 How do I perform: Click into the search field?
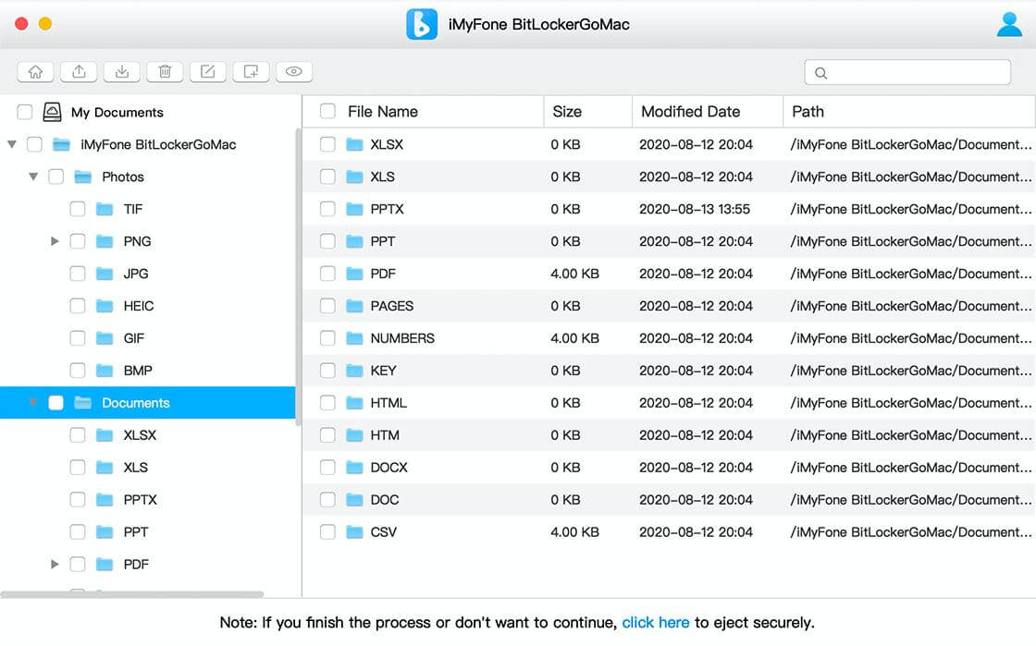(907, 73)
